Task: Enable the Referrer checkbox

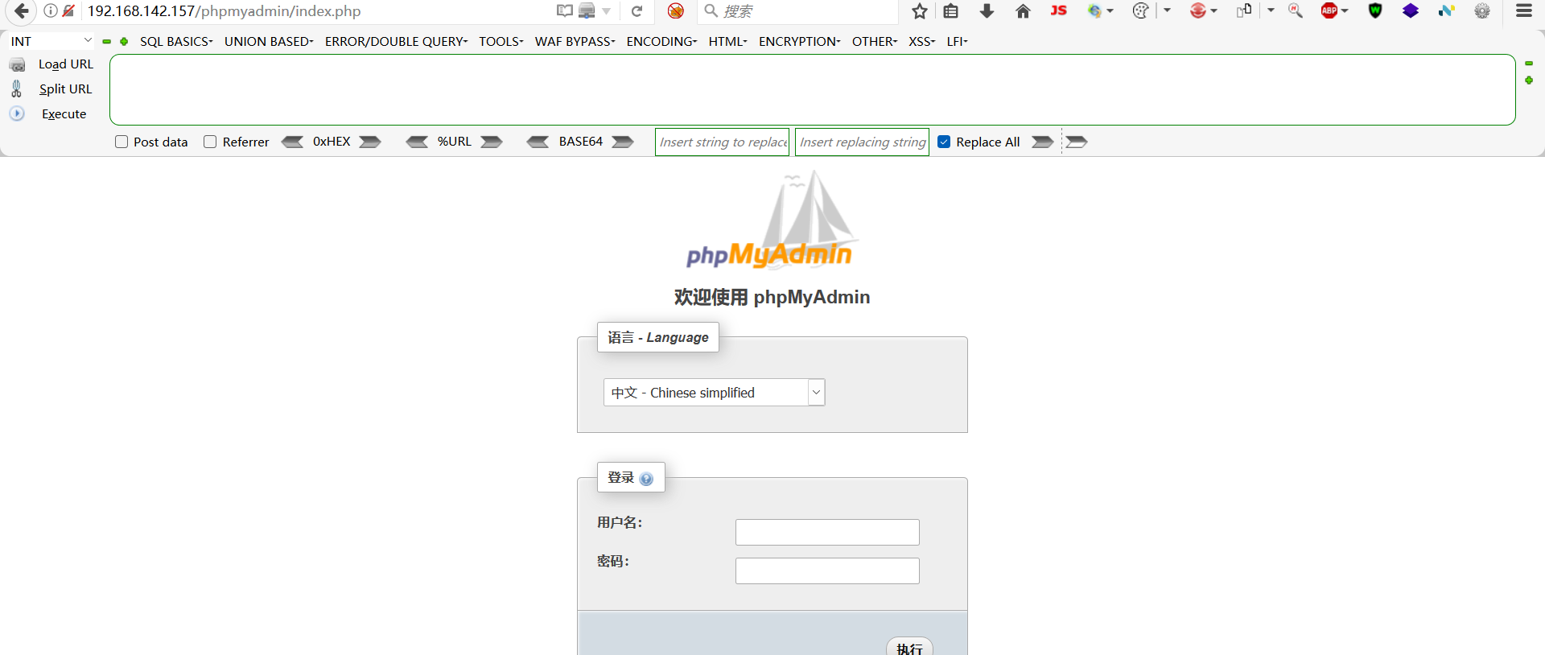Action: pos(210,142)
